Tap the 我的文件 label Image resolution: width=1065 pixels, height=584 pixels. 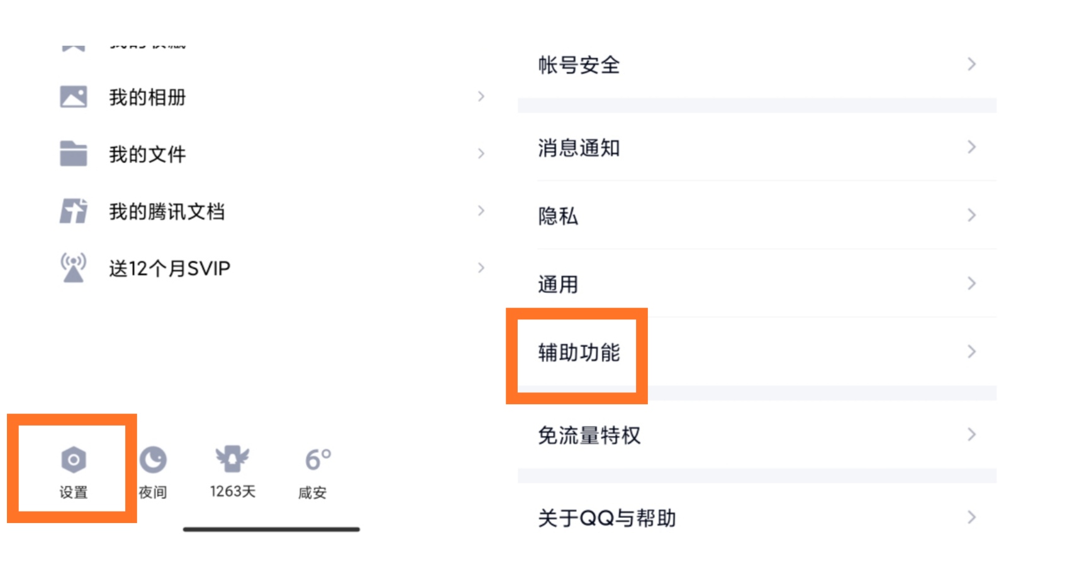(x=147, y=154)
